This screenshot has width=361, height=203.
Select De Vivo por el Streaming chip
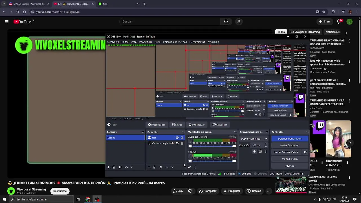tap(305, 32)
